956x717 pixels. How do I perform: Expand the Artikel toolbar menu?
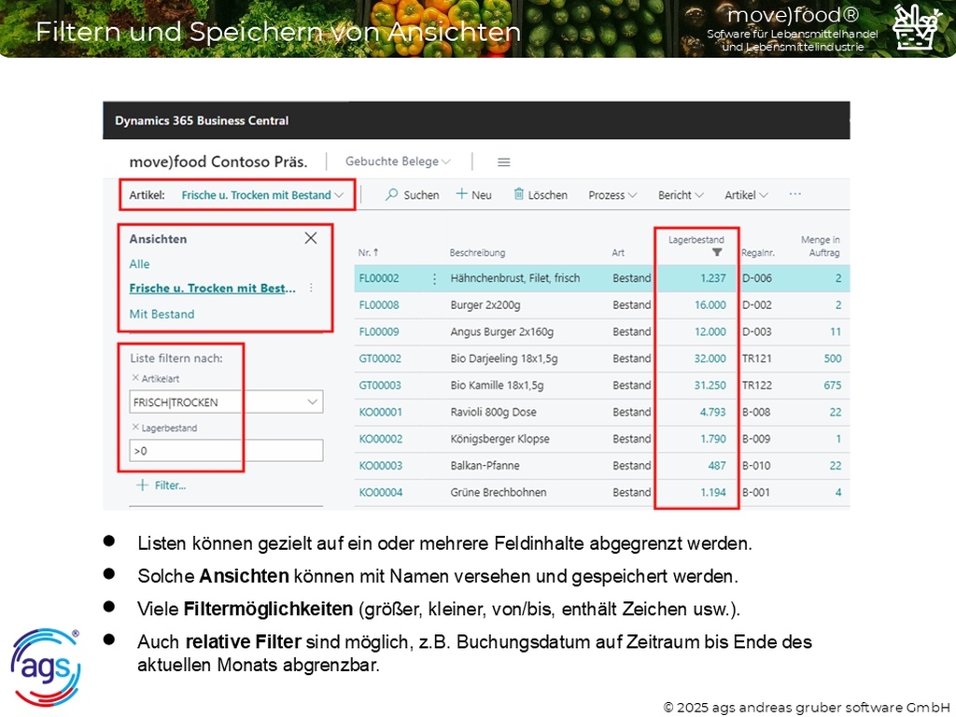click(746, 195)
